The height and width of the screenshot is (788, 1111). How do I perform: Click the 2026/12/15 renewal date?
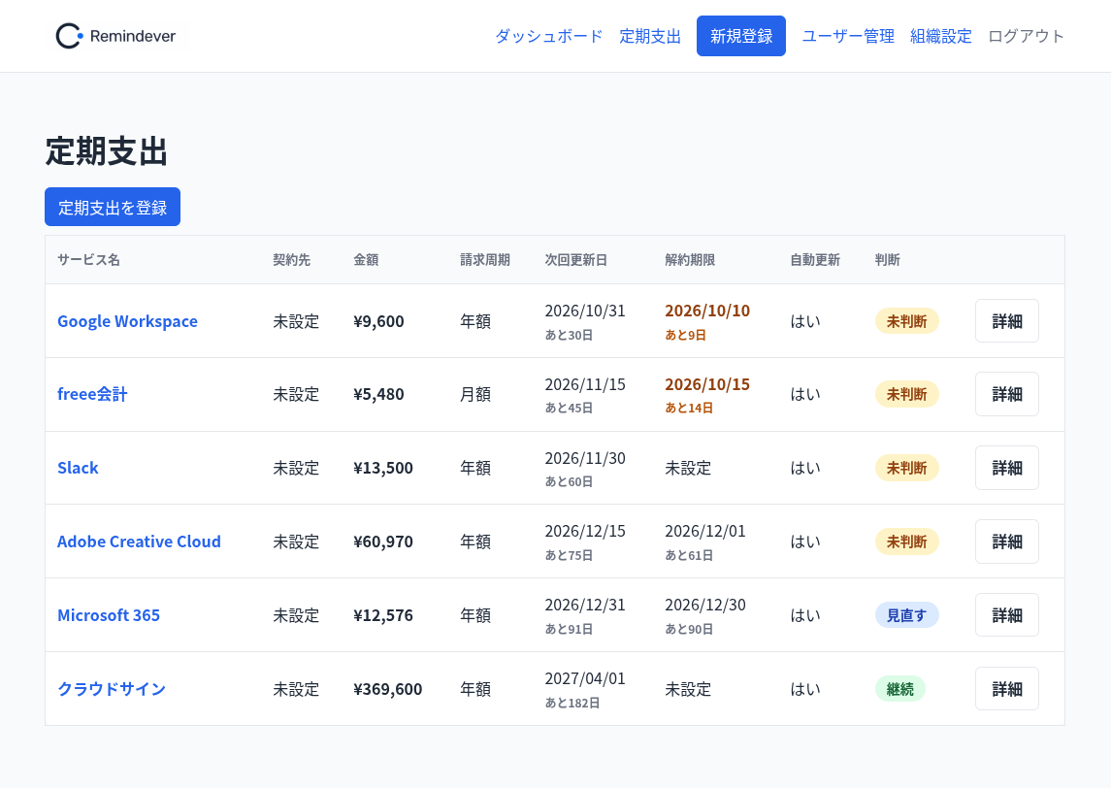[x=585, y=531]
